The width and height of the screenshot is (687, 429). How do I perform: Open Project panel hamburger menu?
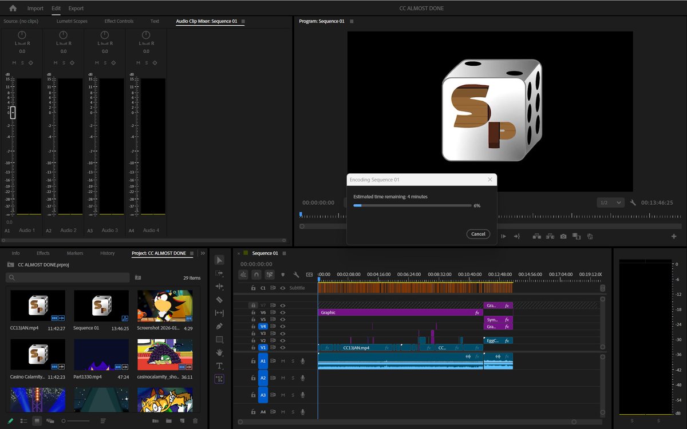coord(192,253)
